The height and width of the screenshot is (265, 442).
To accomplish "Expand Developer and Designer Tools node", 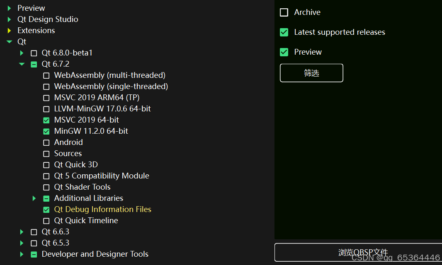I will (22, 254).
